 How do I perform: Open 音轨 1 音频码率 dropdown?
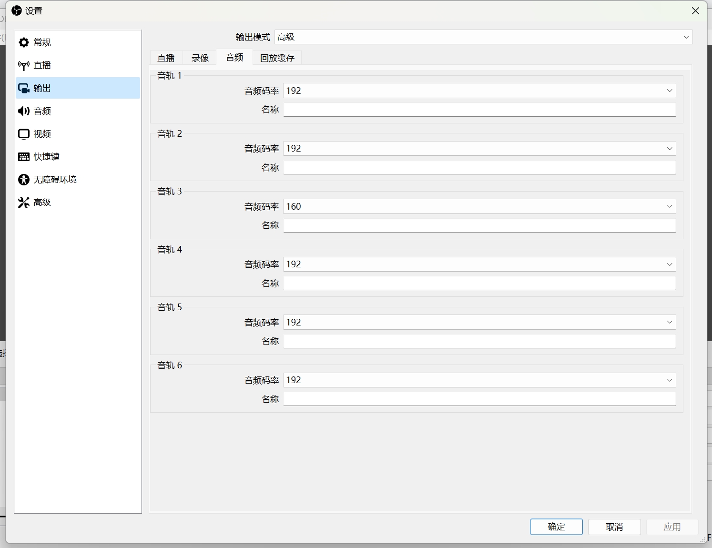pos(479,91)
